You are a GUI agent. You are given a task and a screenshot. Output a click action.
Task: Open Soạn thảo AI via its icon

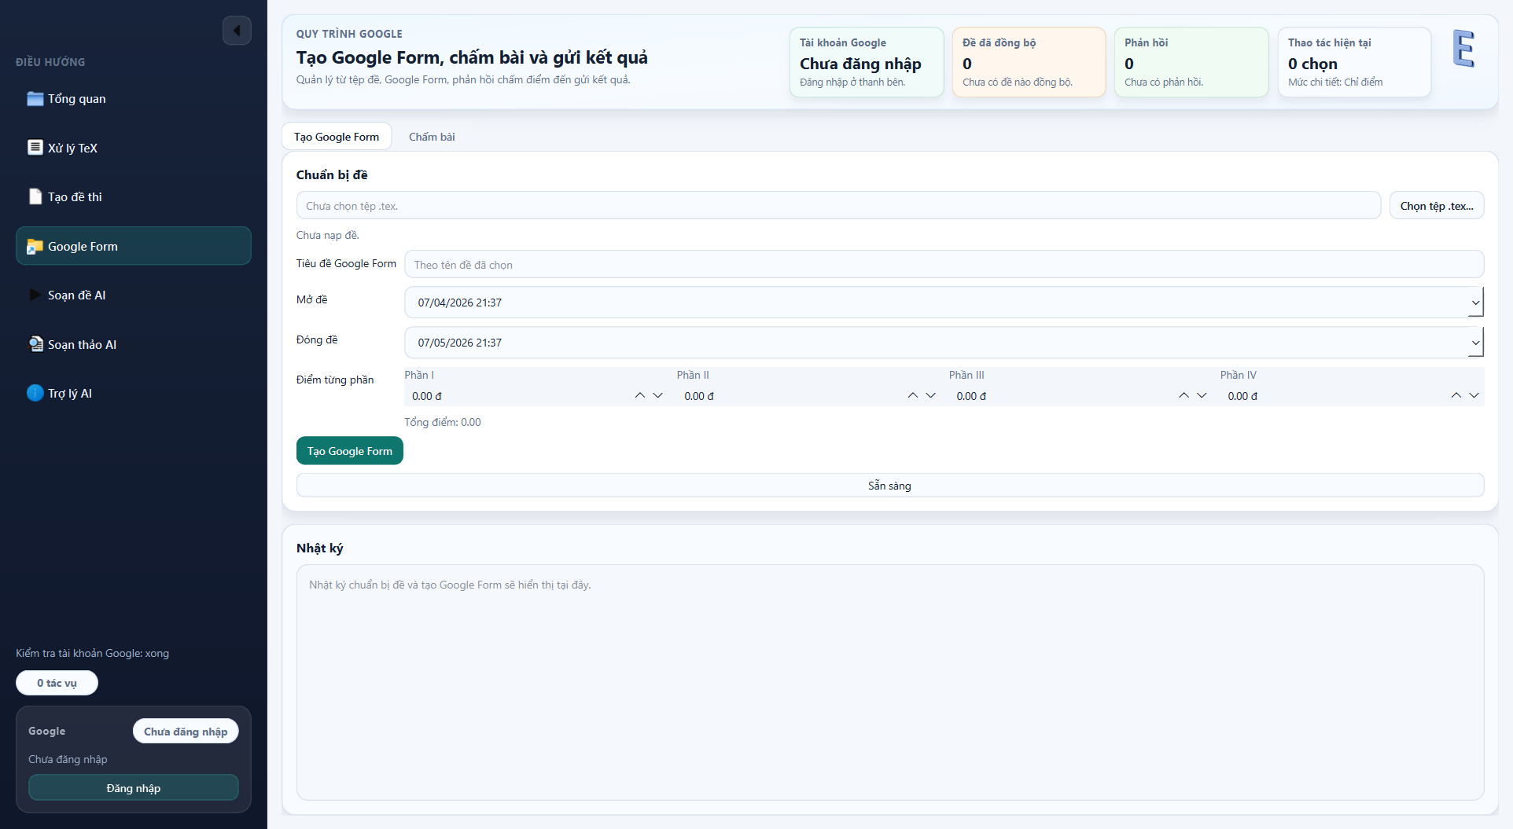35,344
